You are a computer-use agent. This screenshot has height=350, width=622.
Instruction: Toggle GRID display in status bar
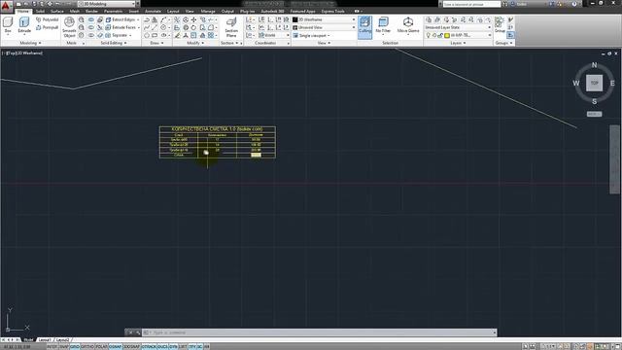point(75,346)
